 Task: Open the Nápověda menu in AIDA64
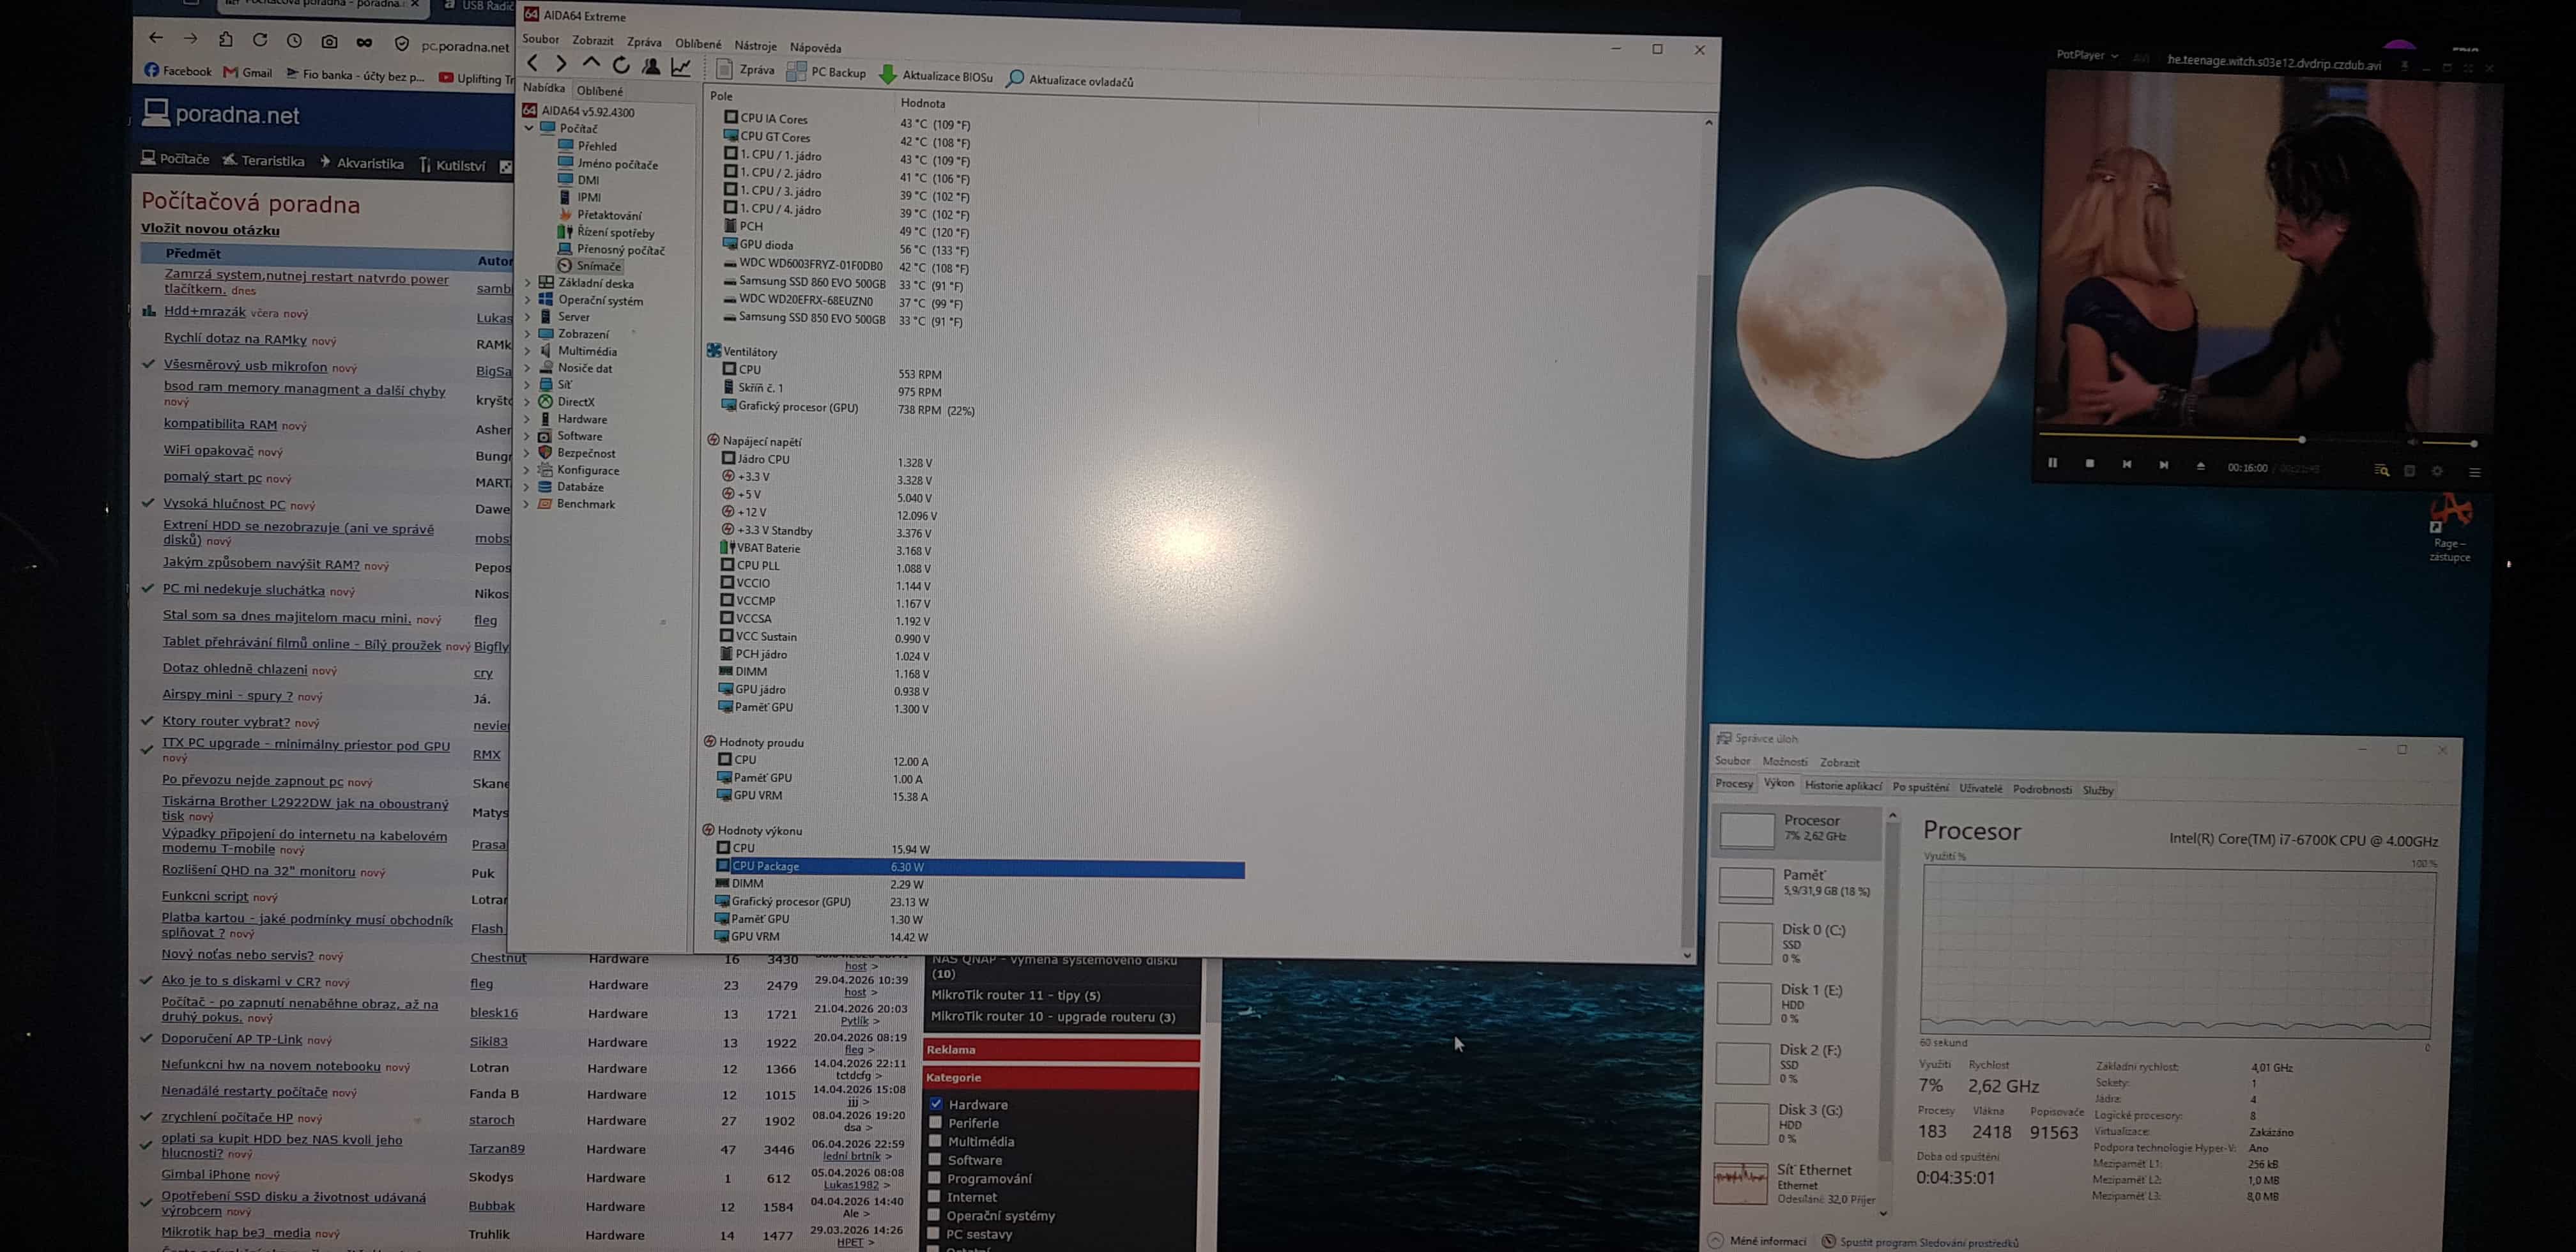(815, 47)
